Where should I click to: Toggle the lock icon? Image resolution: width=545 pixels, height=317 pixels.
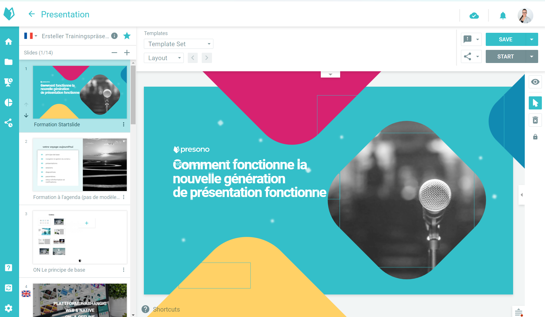pos(535,137)
